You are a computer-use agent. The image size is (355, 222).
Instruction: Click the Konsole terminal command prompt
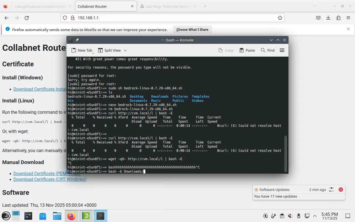click(106, 171)
